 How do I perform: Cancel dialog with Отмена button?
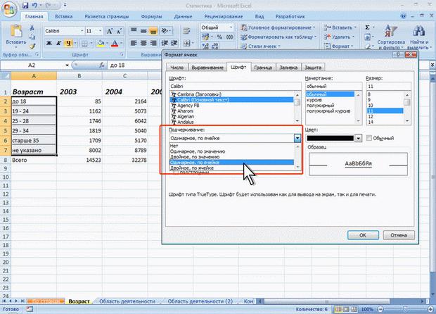pos(399,235)
